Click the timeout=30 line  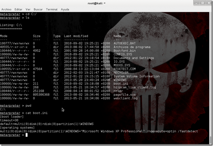[x=9, y=120]
